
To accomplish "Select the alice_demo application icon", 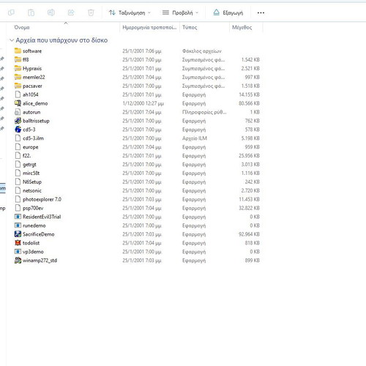I will (x=18, y=103).
